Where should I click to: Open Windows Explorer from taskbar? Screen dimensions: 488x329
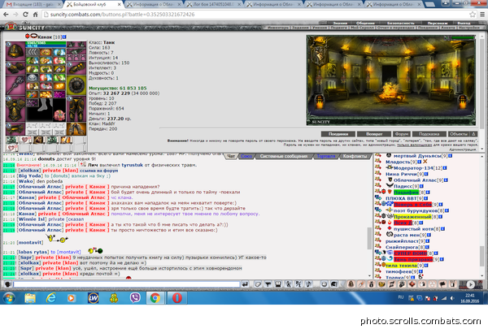click(30, 297)
